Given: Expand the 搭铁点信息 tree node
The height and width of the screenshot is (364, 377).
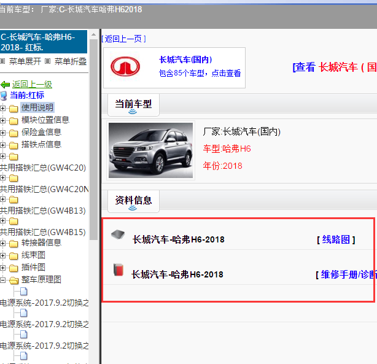Looking at the screenshot, I should [x=2, y=145].
